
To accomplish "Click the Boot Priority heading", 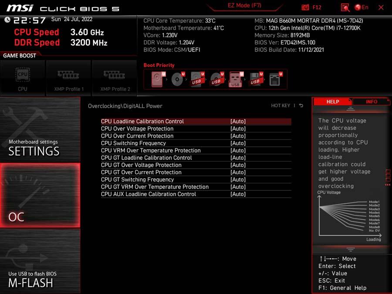I will click(x=159, y=65).
